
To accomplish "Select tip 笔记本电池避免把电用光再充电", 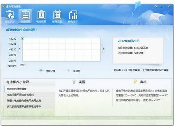I will coord(30,101).
